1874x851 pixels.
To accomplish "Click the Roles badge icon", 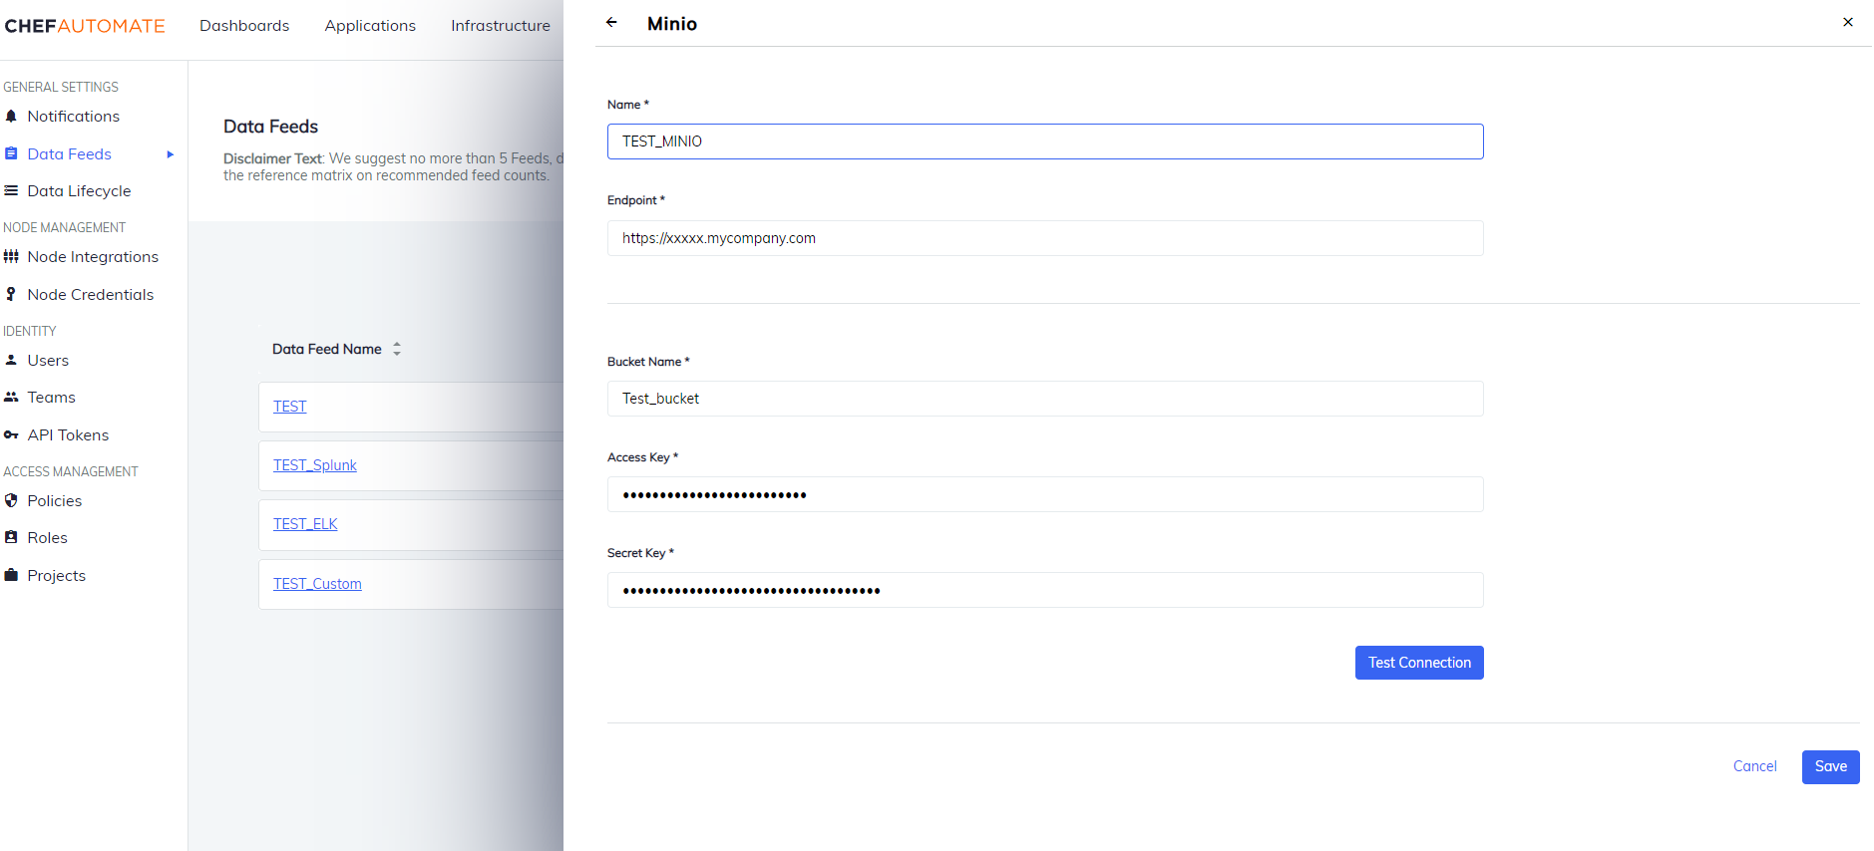I will (11, 537).
